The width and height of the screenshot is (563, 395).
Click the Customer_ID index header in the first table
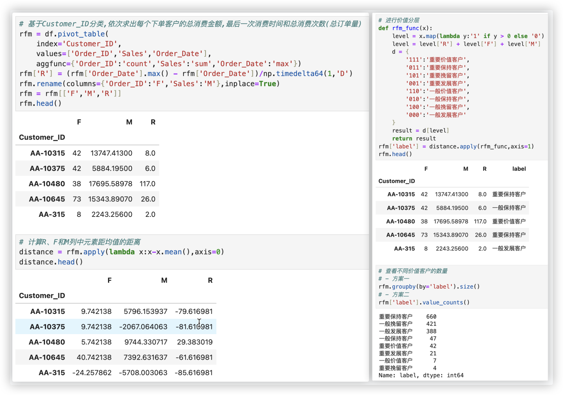[x=42, y=137]
